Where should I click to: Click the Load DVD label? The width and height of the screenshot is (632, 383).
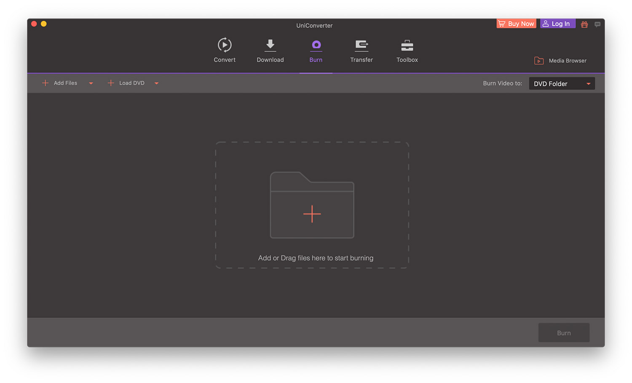[x=132, y=83]
